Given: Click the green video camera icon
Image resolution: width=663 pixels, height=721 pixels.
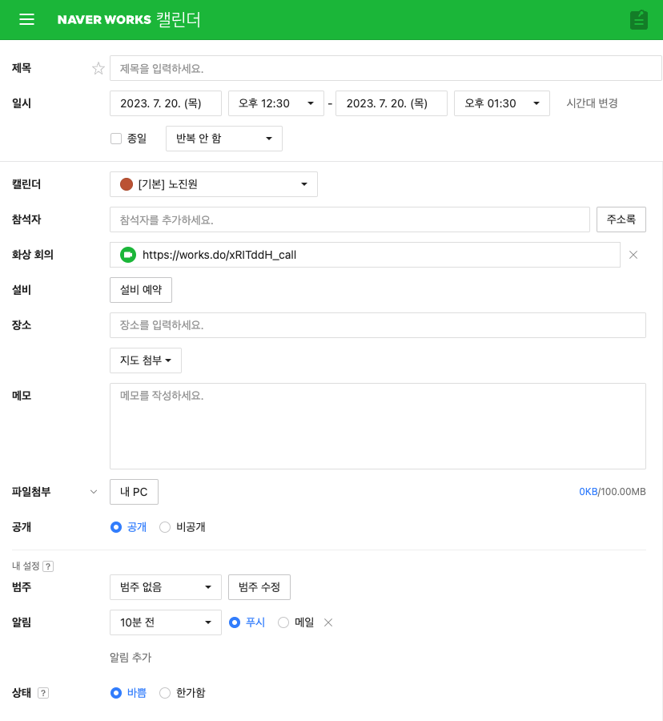Looking at the screenshot, I should (128, 255).
